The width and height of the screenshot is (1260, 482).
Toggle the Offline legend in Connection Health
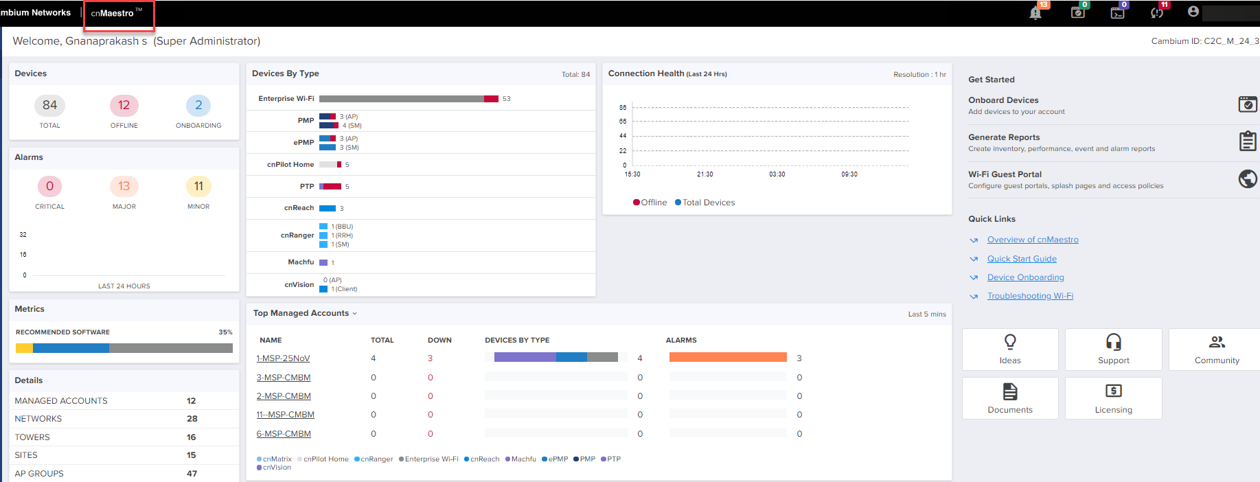coord(650,203)
